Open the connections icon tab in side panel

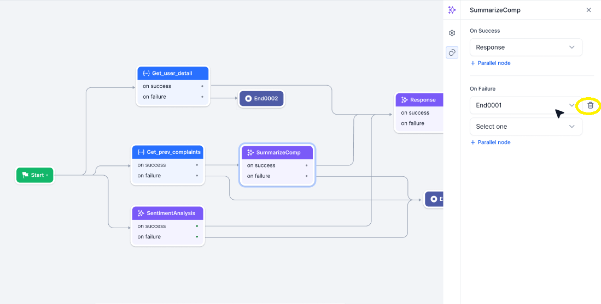coord(452,52)
